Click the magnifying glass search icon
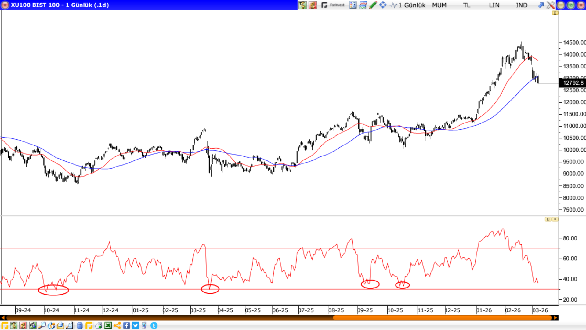The height and width of the screenshot is (330, 586). point(42,326)
